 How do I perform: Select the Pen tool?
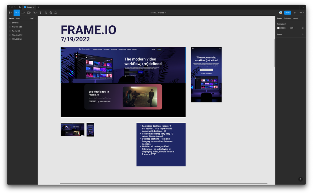pyautogui.click(x=34, y=13)
